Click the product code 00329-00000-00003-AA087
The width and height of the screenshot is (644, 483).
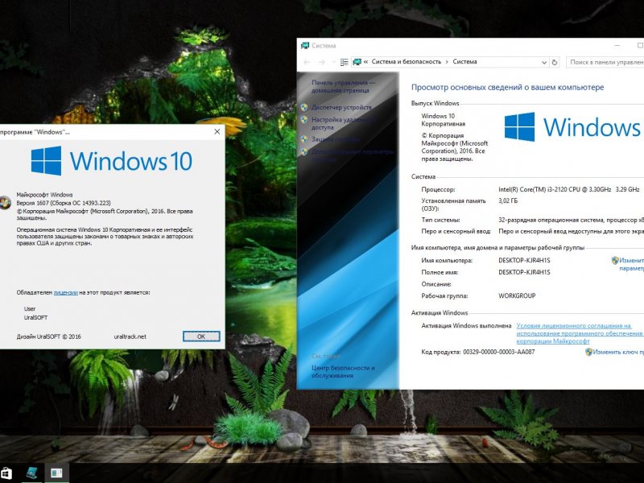pyautogui.click(x=498, y=352)
